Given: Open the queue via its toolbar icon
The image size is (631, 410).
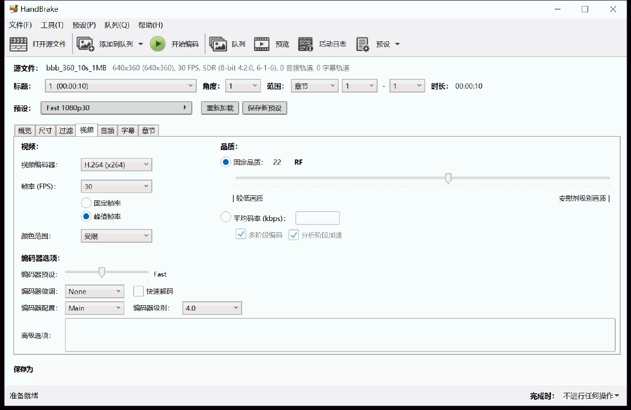Looking at the screenshot, I should pos(218,44).
